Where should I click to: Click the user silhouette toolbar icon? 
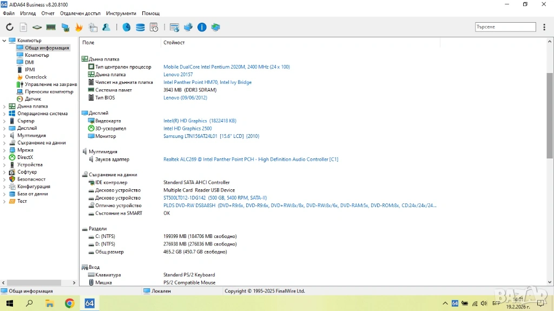(107, 27)
